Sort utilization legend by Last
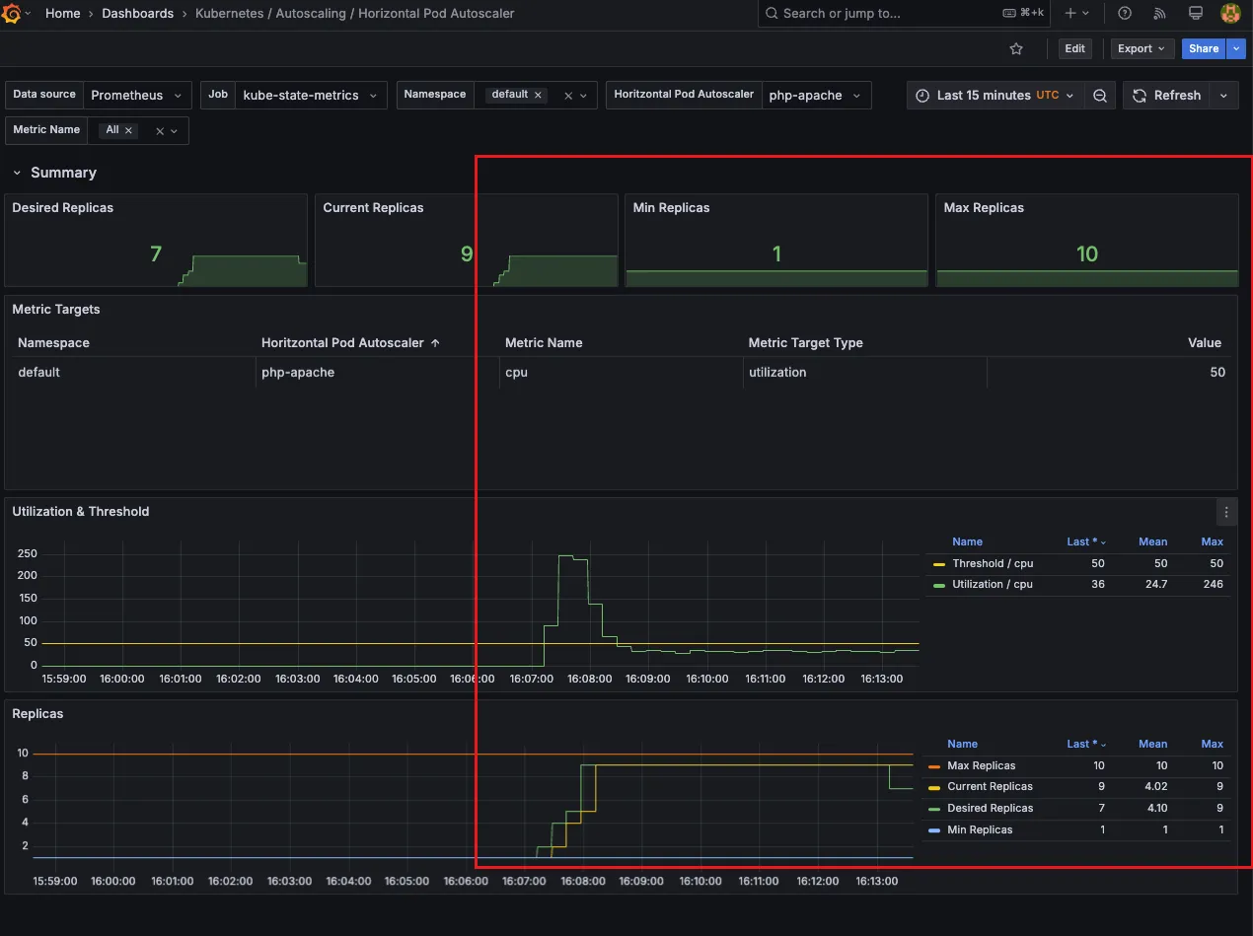 coord(1085,541)
